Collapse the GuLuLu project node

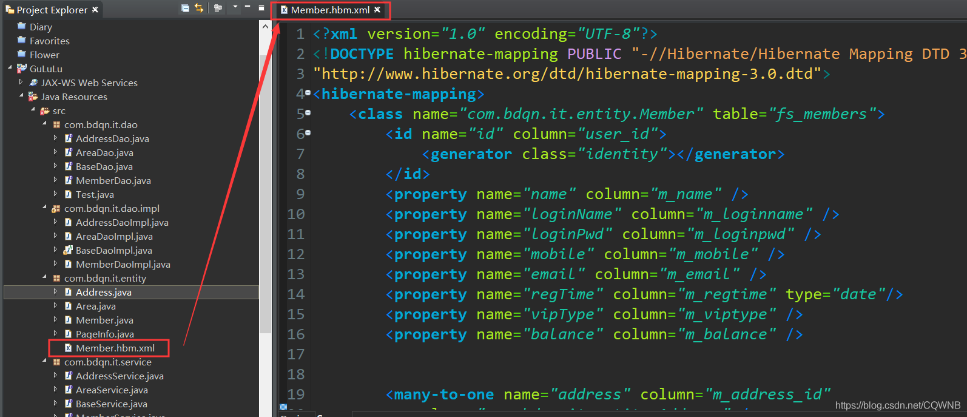(x=10, y=68)
